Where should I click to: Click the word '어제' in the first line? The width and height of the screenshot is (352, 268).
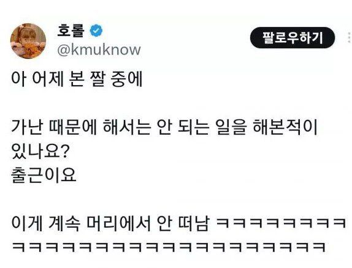[x=48, y=79]
